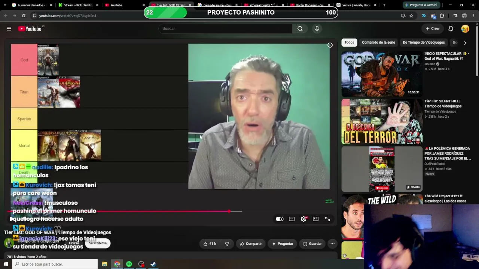
Task: Click the Compartir button
Action: point(251,244)
